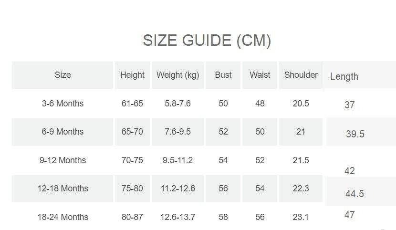
Task: Click the Weight (kg) column header
Action: click(x=177, y=75)
